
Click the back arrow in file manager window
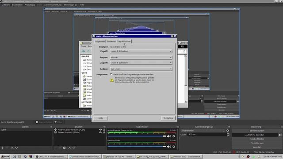pos(84,51)
